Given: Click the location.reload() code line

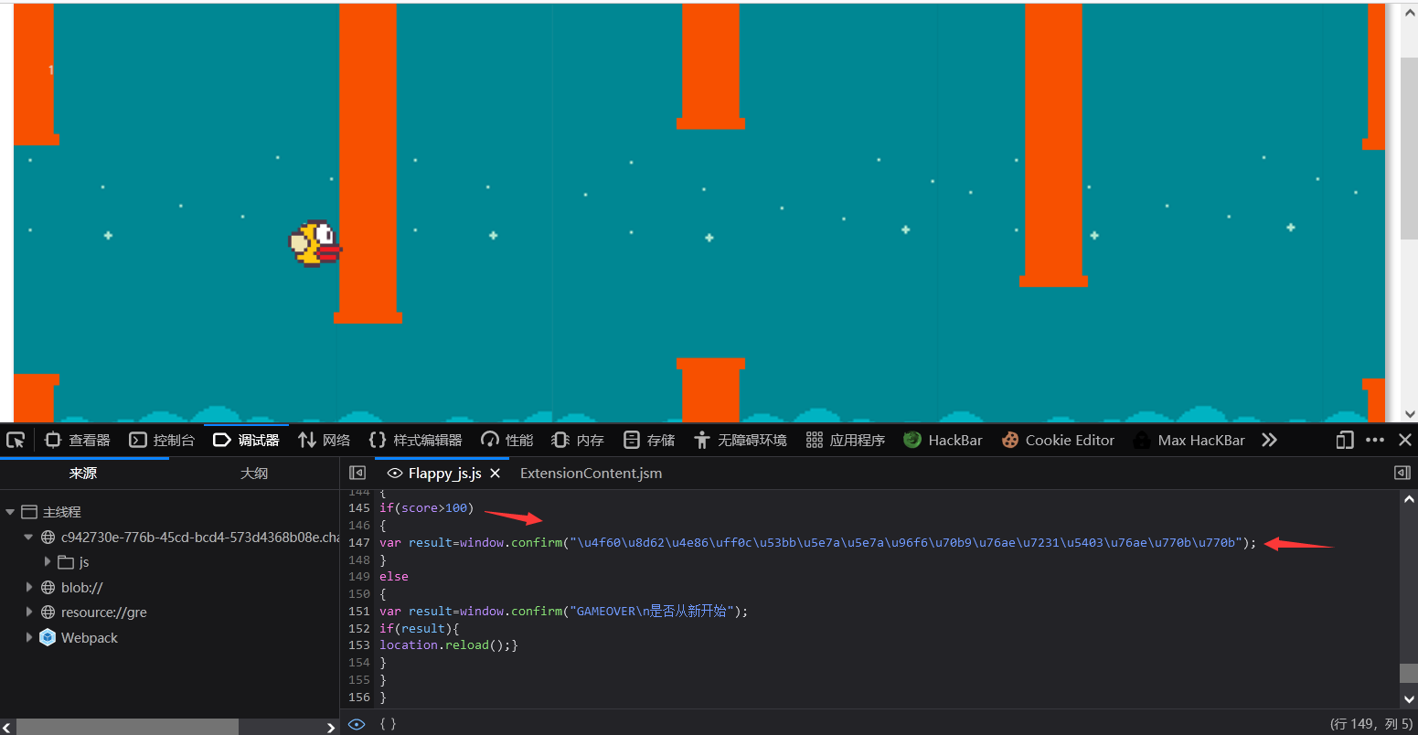Looking at the screenshot, I should 449,645.
